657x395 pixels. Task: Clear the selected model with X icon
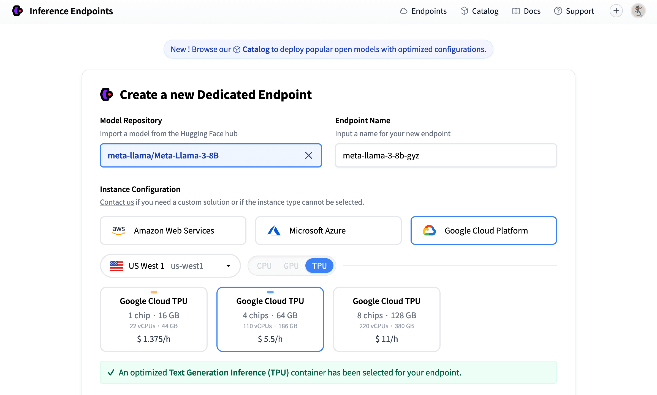click(x=308, y=155)
